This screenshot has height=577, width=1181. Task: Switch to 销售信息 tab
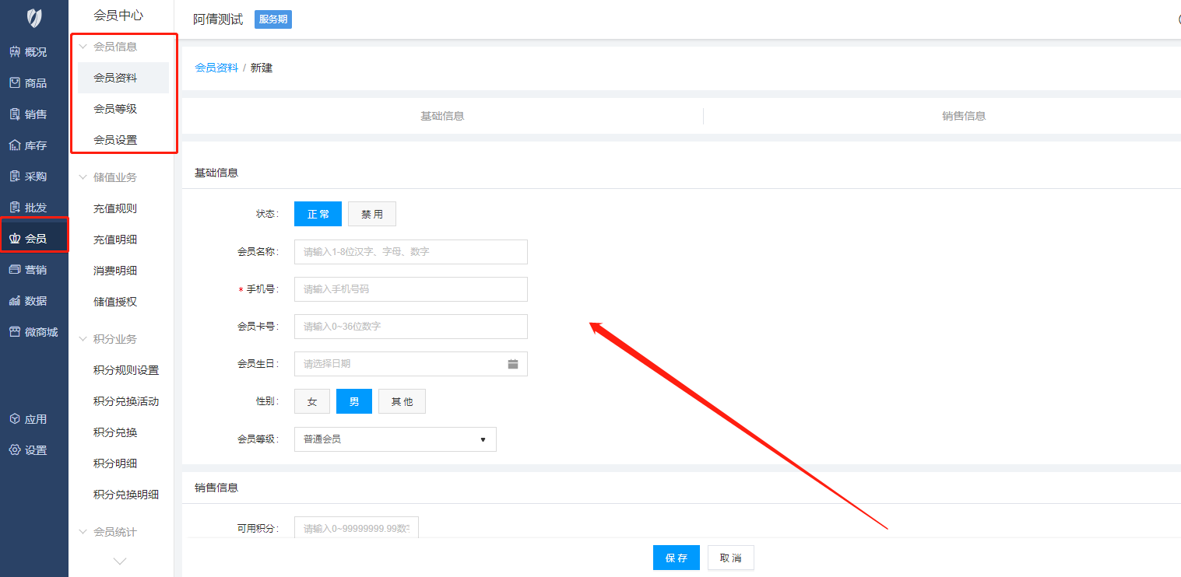(964, 116)
